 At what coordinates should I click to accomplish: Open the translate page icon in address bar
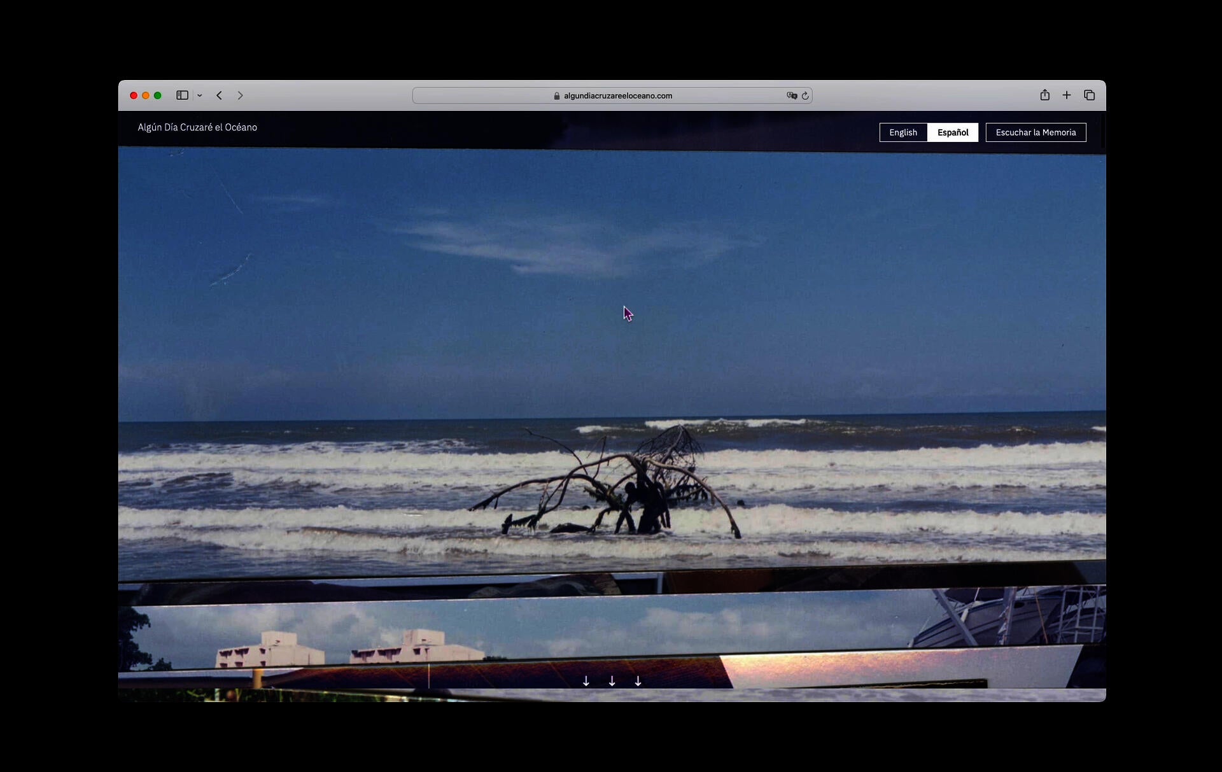791,95
